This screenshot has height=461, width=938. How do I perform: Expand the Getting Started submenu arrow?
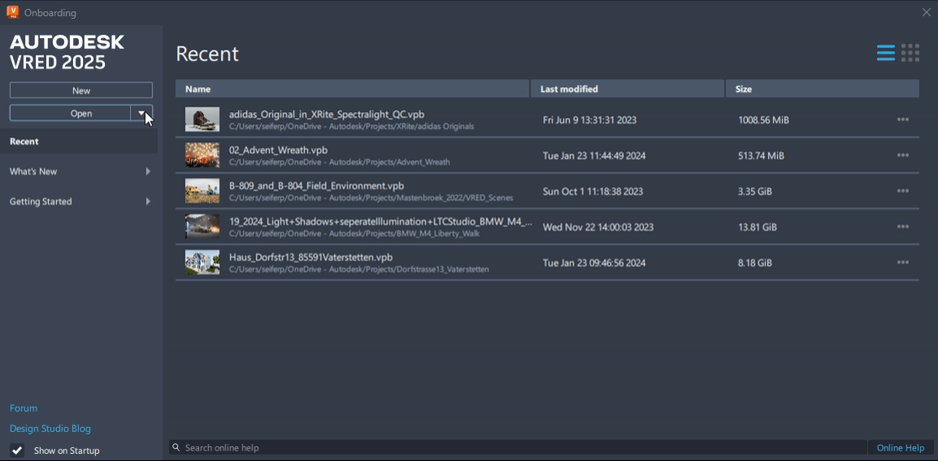point(148,201)
